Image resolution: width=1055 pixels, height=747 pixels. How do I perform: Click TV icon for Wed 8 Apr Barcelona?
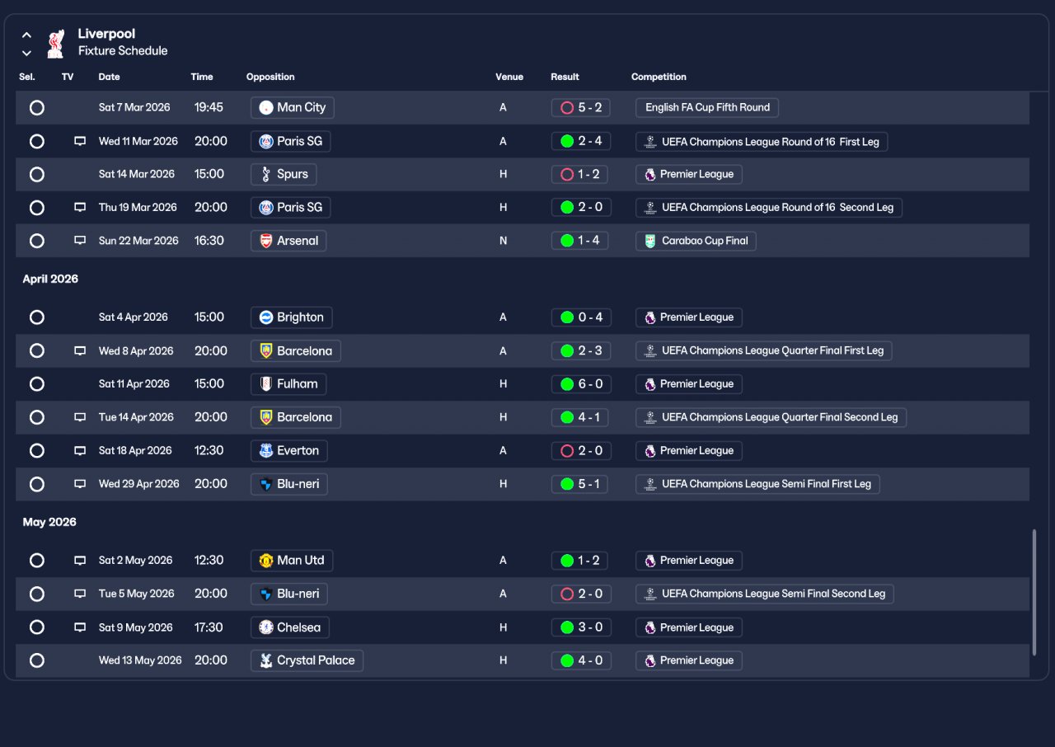(x=80, y=350)
